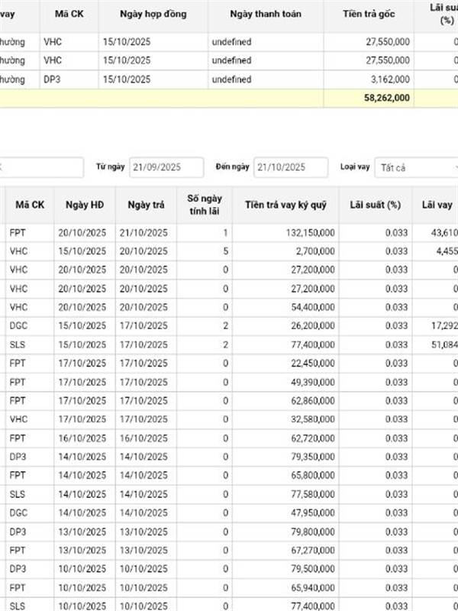Click the Tiền trả gốc column header
Image resolution: width=458 pixels, height=611 pixels.
click(369, 14)
